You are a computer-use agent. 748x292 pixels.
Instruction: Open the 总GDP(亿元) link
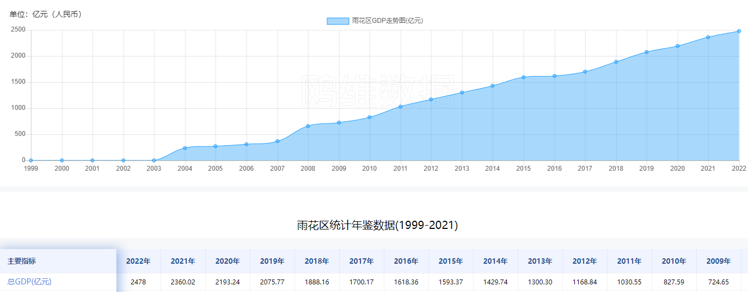click(29, 282)
